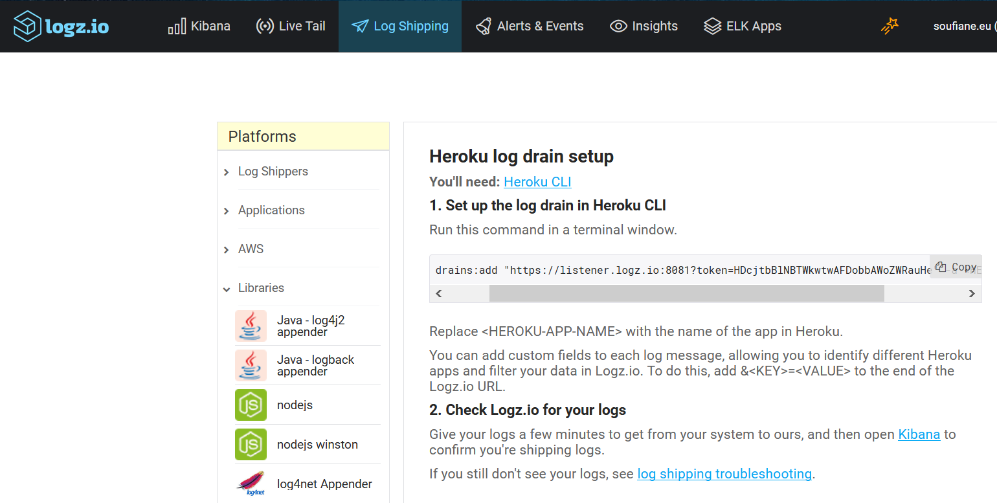Click the Java logback appender icon
The height and width of the screenshot is (503, 997).
[251, 365]
